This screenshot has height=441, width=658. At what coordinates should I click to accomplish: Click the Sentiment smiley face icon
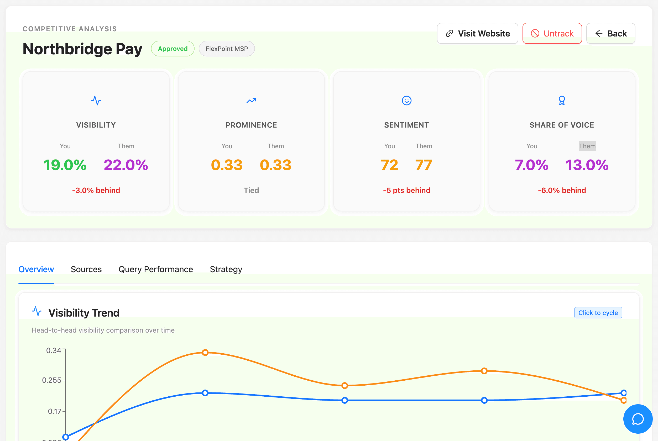[x=406, y=100]
